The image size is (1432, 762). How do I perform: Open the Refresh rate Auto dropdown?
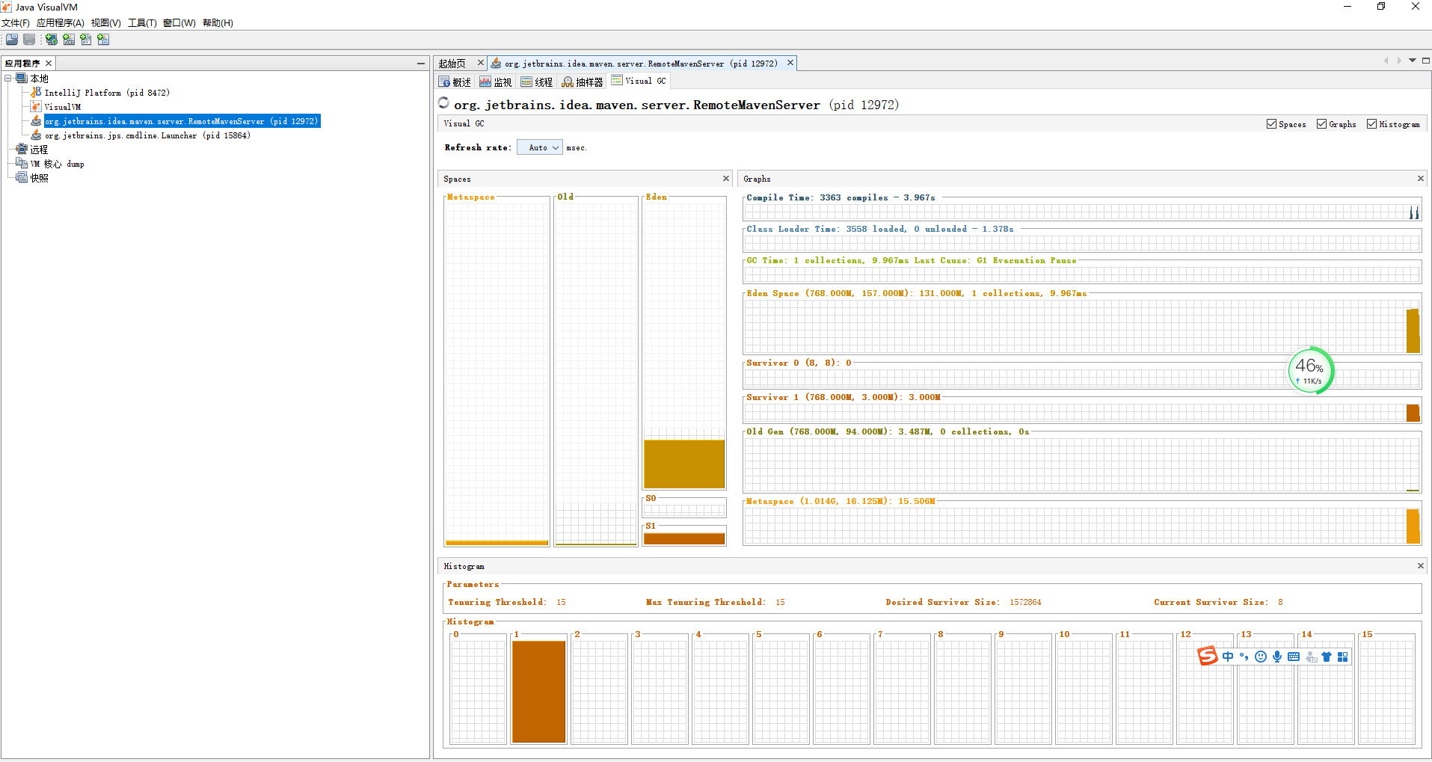pos(539,148)
